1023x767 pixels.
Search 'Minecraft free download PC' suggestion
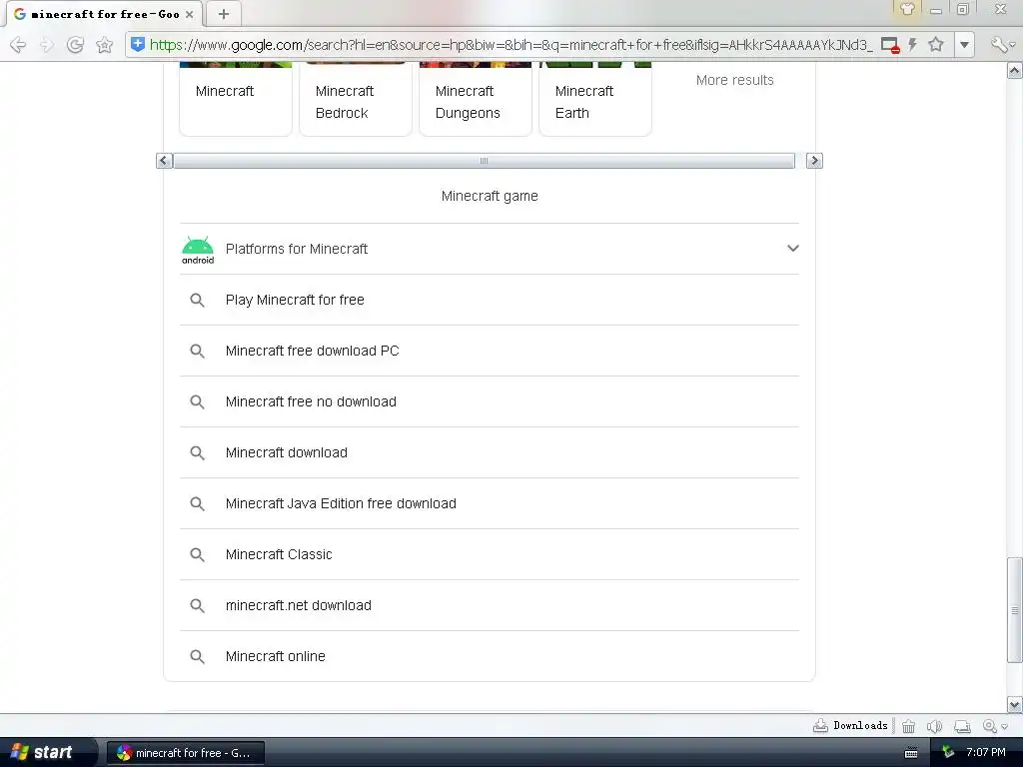(x=490, y=351)
